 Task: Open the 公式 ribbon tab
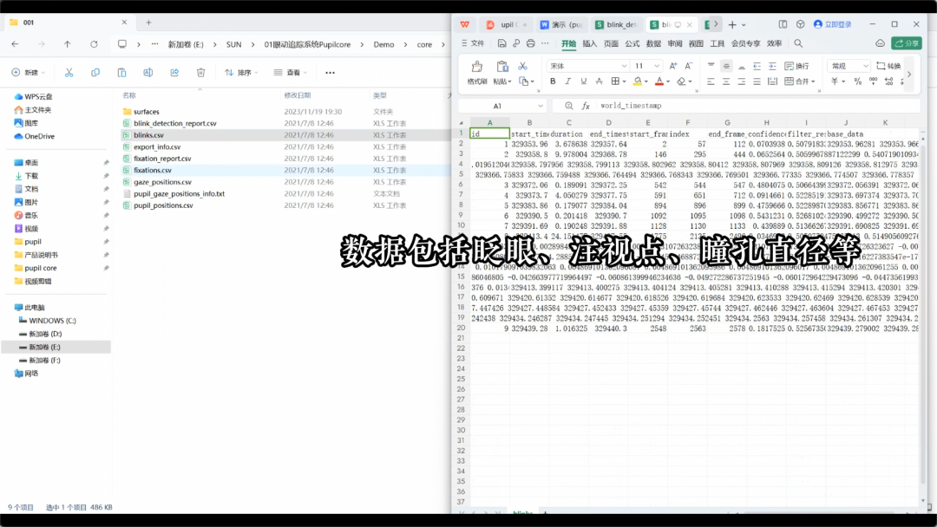[632, 43]
